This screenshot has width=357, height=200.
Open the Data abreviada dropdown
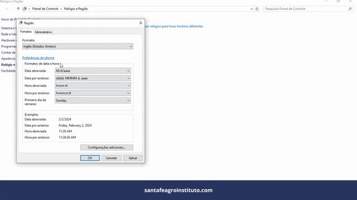click(x=93, y=71)
